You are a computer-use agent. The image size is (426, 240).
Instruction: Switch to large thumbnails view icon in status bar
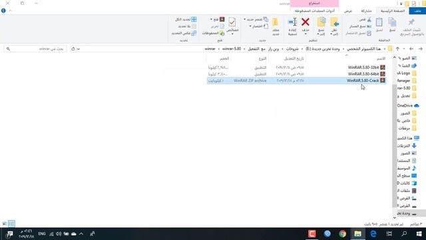tap(5, 224)
